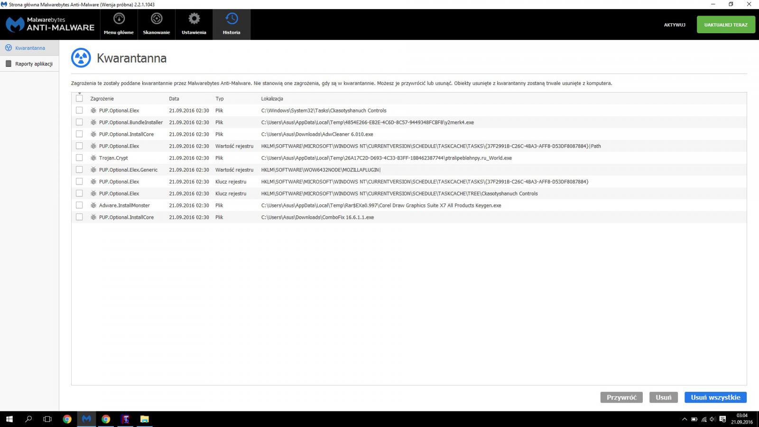The image size is (759, 427).
Task: Select the MOZILLAPLUGIN registry path
Action: (x=321, y=170)
